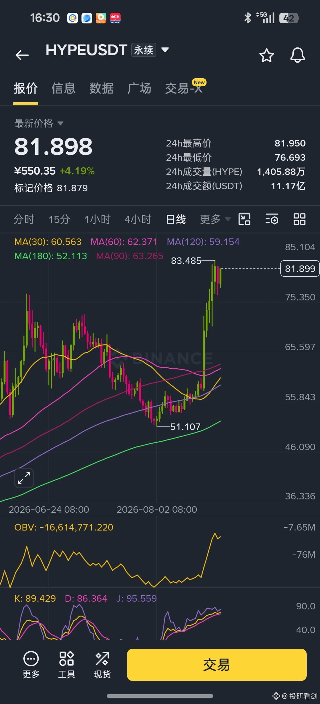Tap the Bluetooth status icon

pos(248,18)
